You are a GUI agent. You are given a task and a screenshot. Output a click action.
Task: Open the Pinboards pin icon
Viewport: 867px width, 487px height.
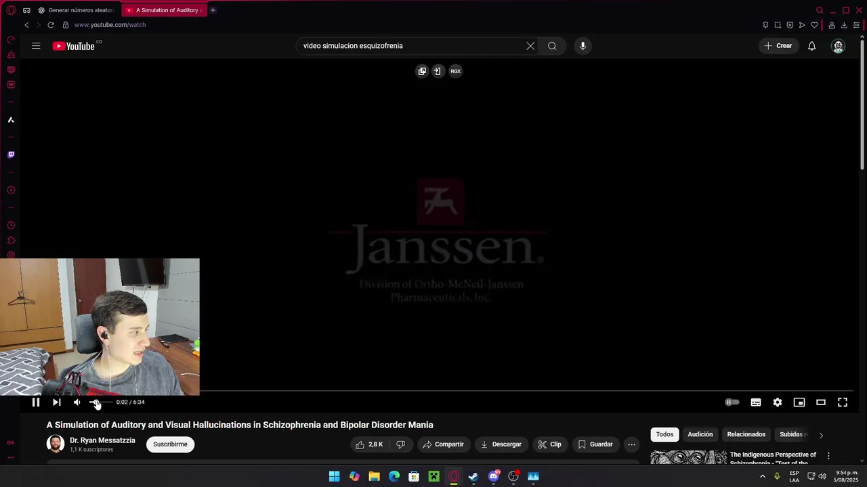tap(765, 25)
